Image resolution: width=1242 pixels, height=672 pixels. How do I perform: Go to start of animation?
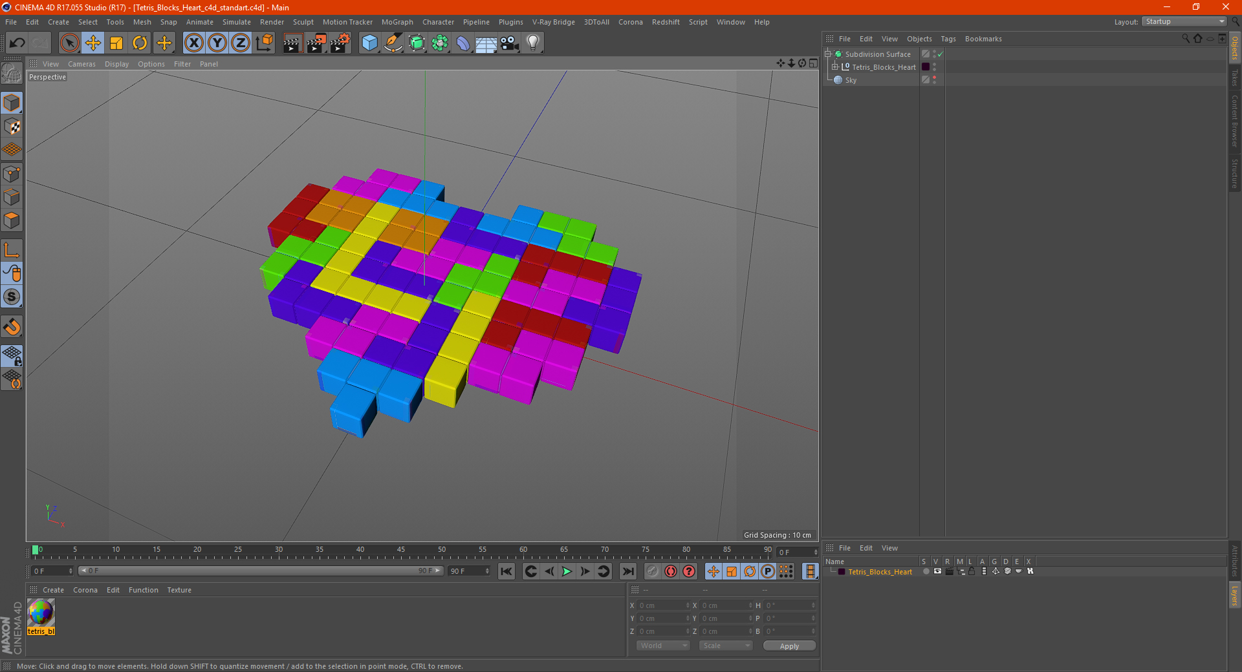click(507, 571)
